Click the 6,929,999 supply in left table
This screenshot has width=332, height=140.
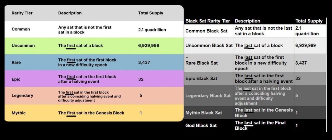[149, 46]
